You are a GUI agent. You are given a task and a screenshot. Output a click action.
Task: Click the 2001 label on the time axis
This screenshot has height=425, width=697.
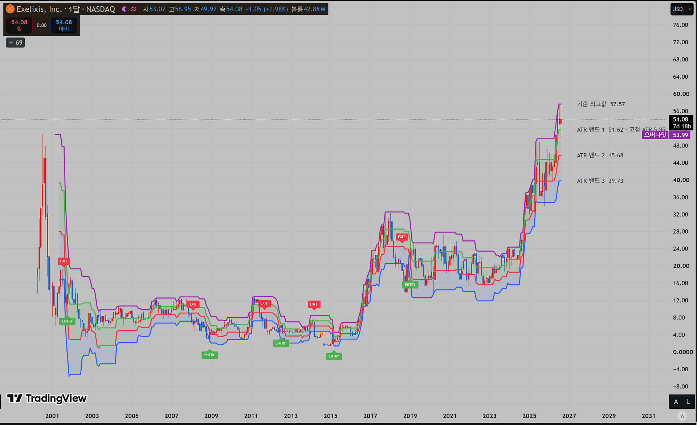coord(52,416)
